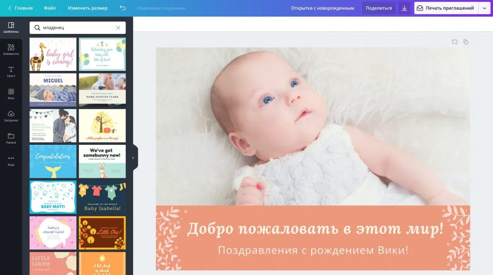Duplicate page using the copy icon

466,42
